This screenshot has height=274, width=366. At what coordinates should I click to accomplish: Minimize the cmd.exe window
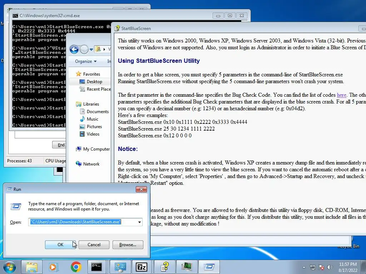218,16
